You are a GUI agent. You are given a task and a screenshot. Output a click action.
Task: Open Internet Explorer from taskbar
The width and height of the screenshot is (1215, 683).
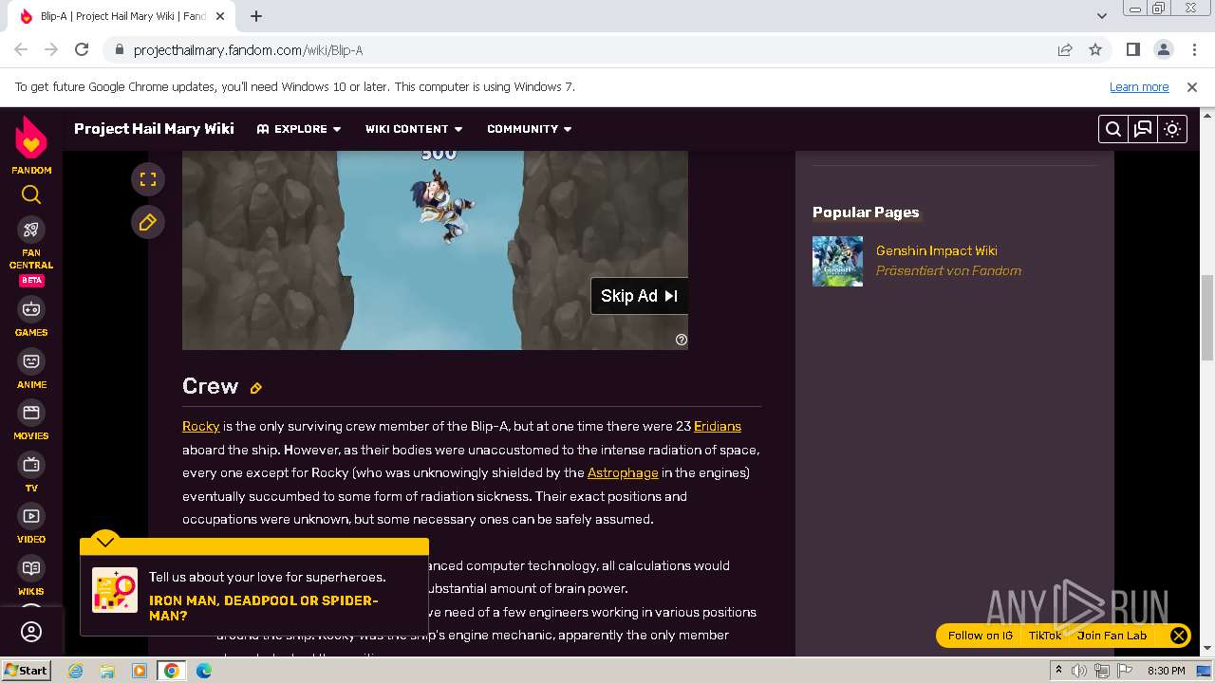(76, 671)
